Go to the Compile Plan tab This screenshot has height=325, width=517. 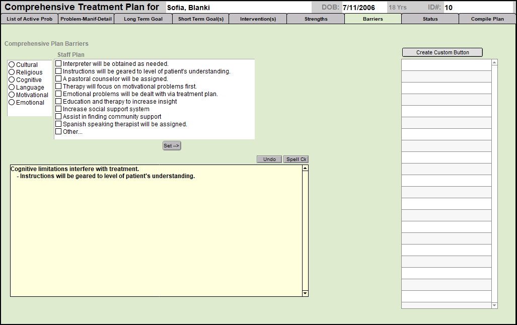(x=487, y=19)
